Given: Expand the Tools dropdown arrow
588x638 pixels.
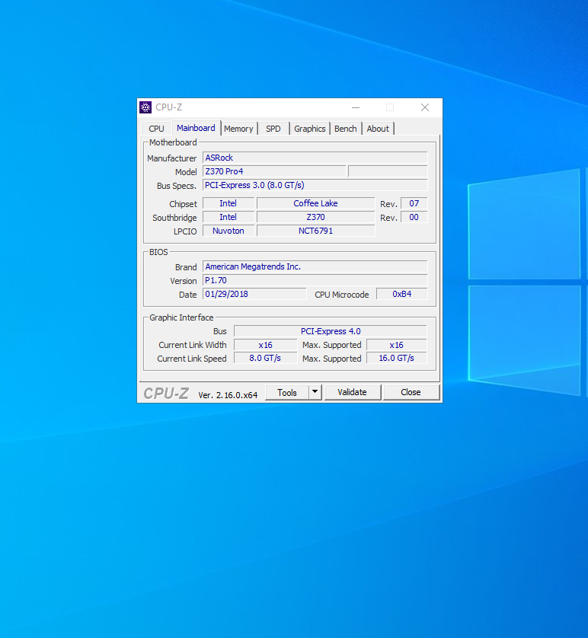Looking at the screenshot, I should 315,393.
